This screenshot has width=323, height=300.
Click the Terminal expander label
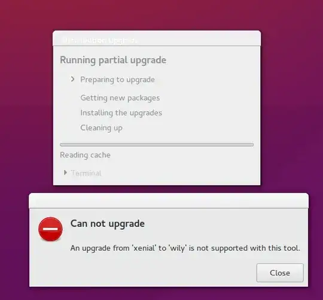tap(86, 173)
